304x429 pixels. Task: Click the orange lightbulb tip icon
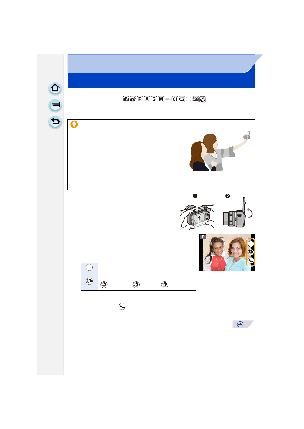(x=74, y=124)
